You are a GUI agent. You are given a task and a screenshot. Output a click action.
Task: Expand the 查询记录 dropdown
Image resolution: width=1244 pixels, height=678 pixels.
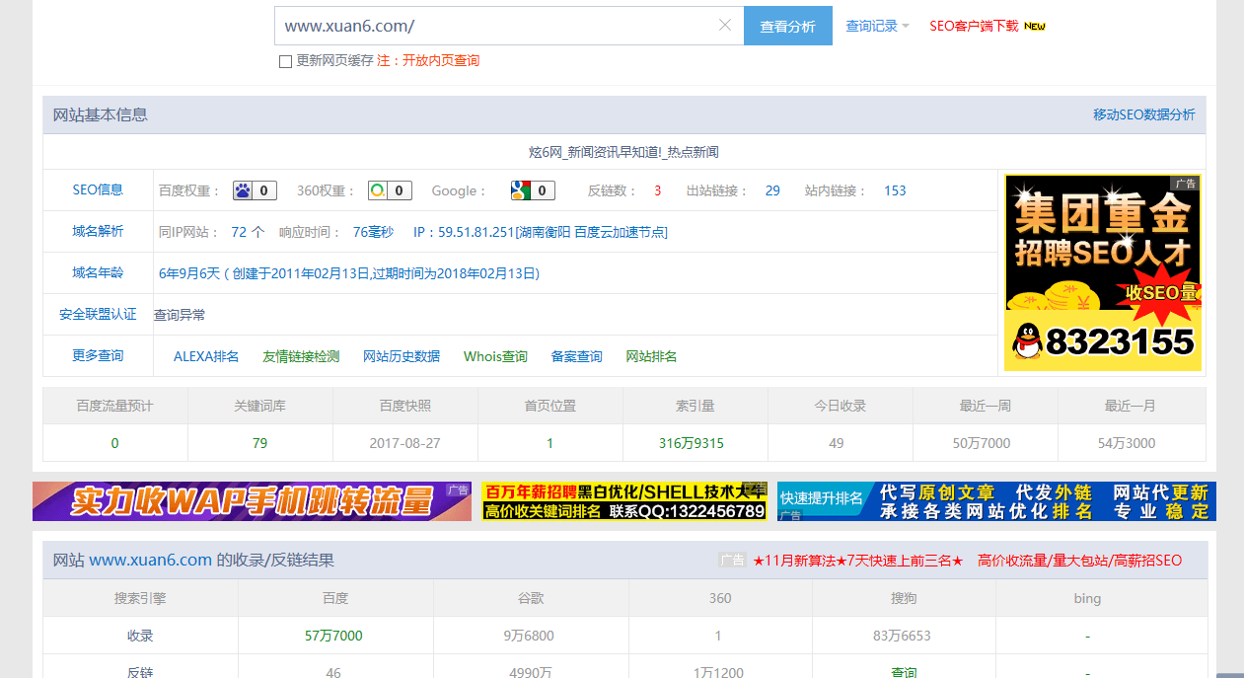pyautogui.click(x=877, y=27)
